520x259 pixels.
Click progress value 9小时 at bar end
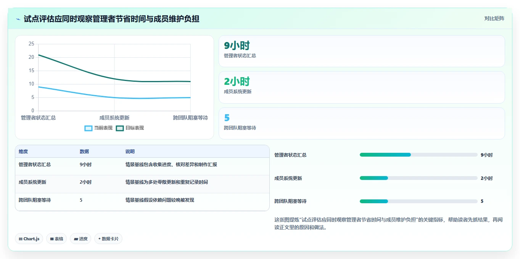(x=486, y=155)
